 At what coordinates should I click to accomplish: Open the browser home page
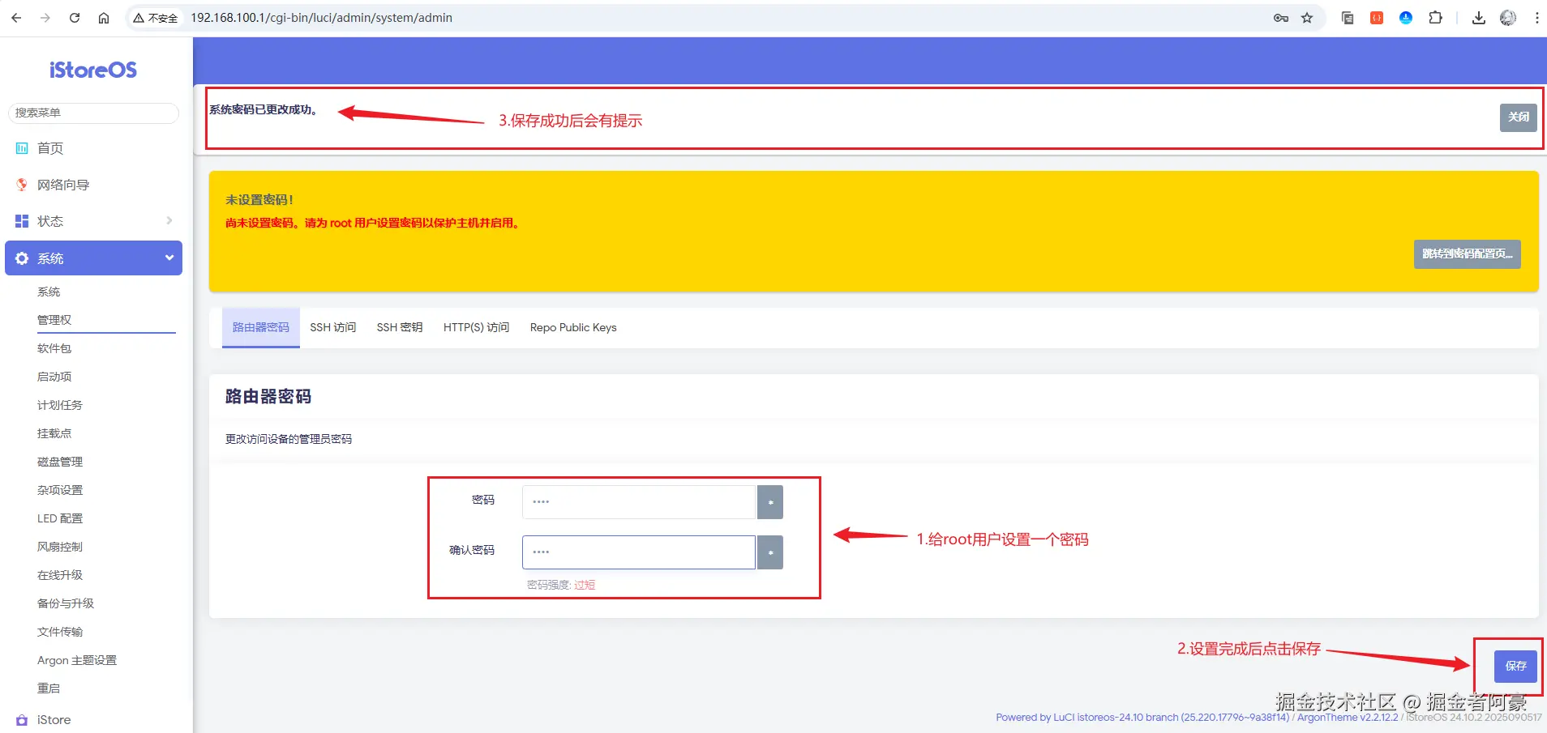pos(104,18)
